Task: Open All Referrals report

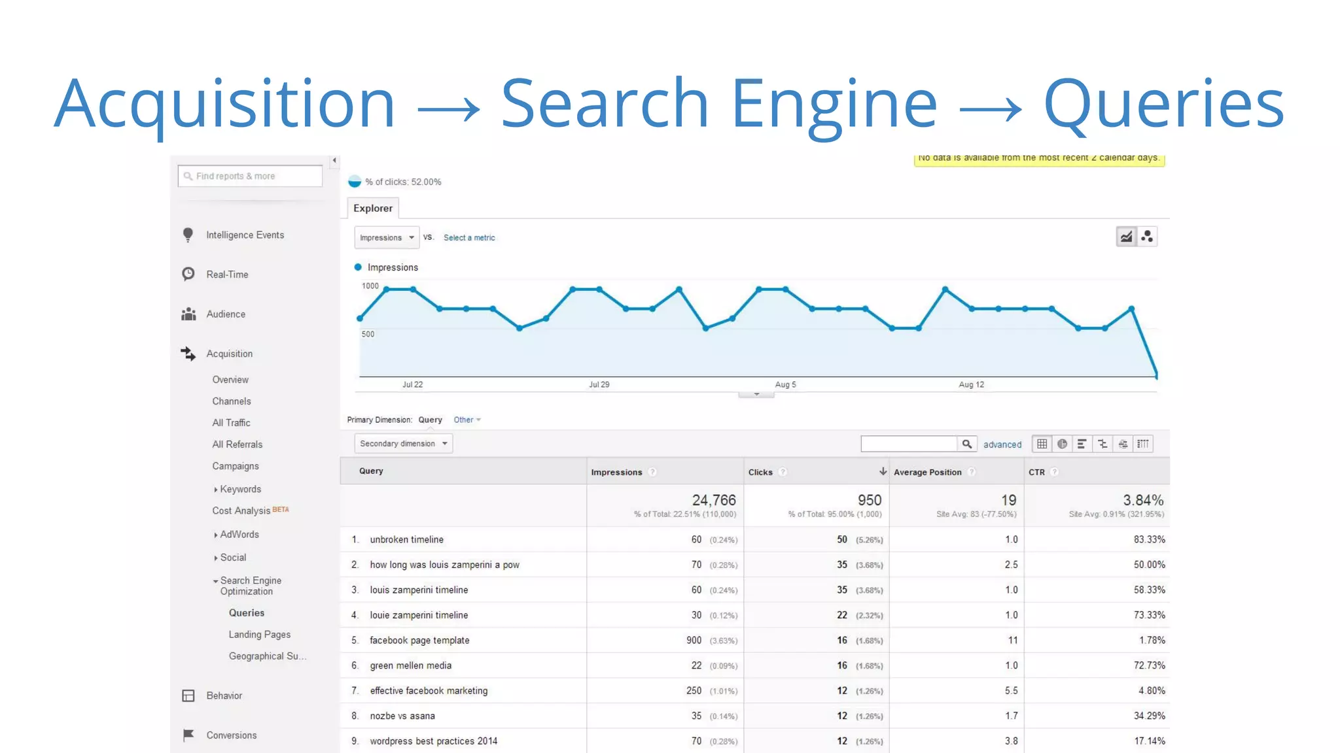Action: (x=237, y=444)
